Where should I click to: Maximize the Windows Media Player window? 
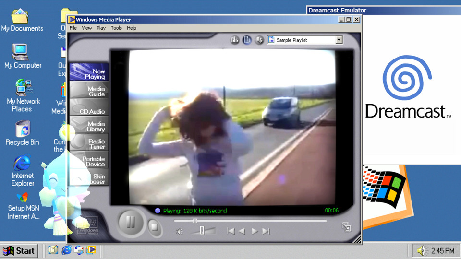349,20
